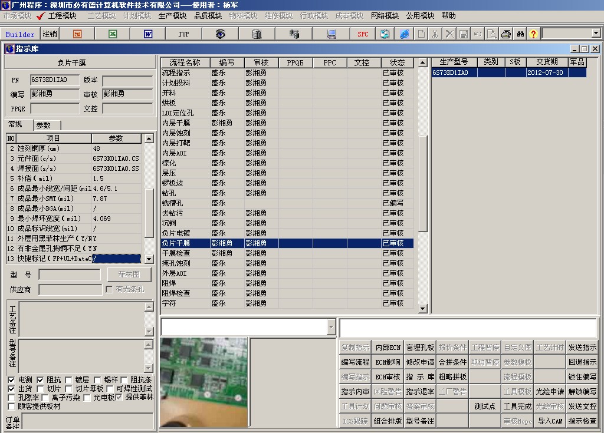The image size is (604, 433).
Task: Click the Builder toolbar button
Action: click(20, 34)
